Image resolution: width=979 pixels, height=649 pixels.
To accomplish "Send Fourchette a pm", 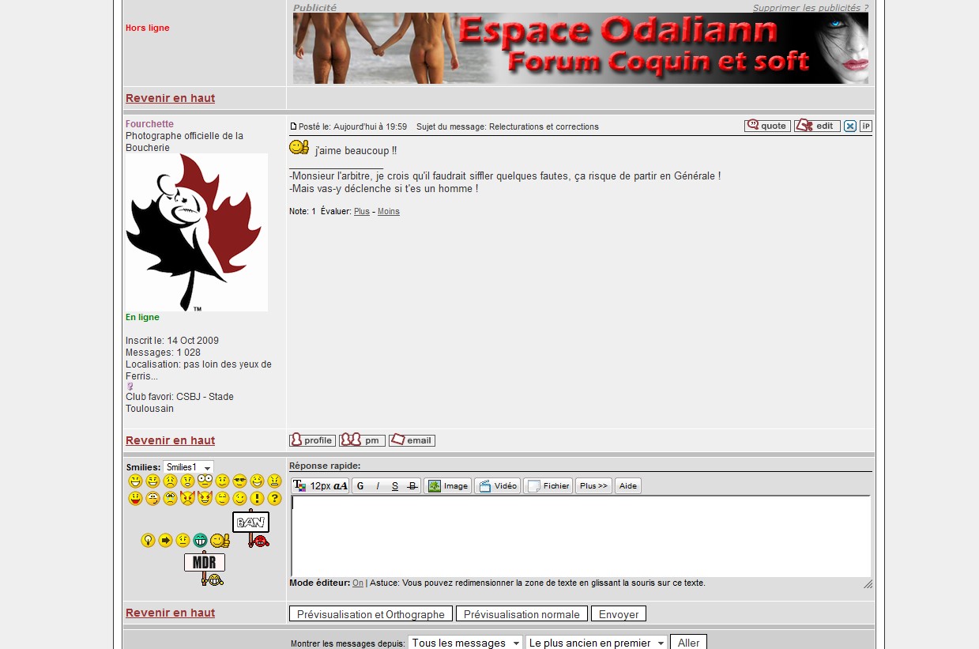I will [x=362, y=440].
